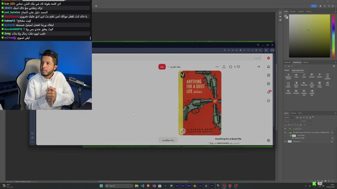Add a Threshold adjustment

tap(296, 92)
